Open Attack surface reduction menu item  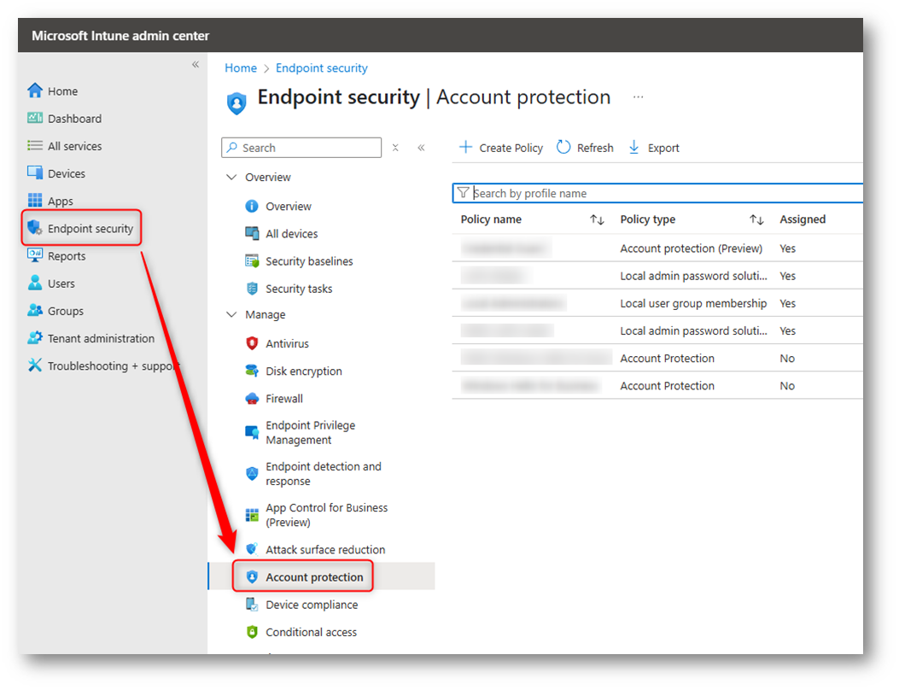(x=325, y=549)
